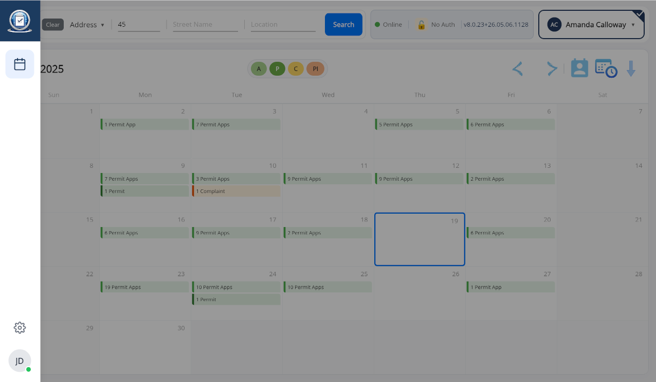Open '3 Permit Apps' on the 10th
656x382 pixels.
click(236, 179)
